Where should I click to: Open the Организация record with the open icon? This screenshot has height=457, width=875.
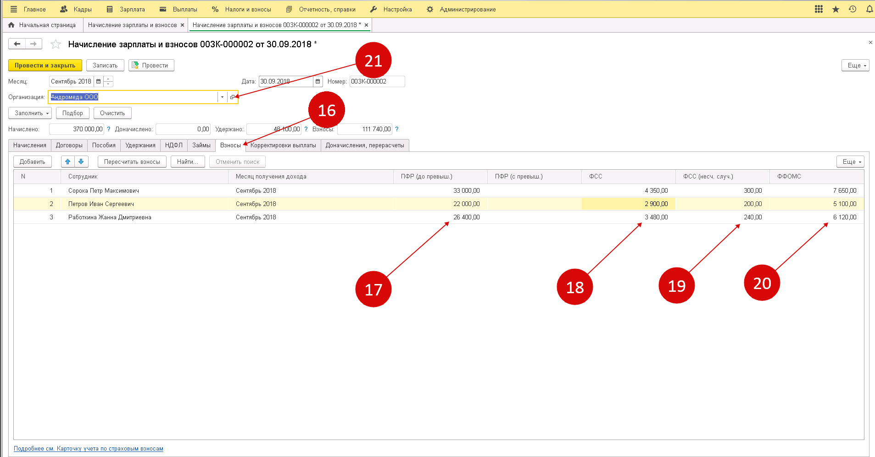232,97
